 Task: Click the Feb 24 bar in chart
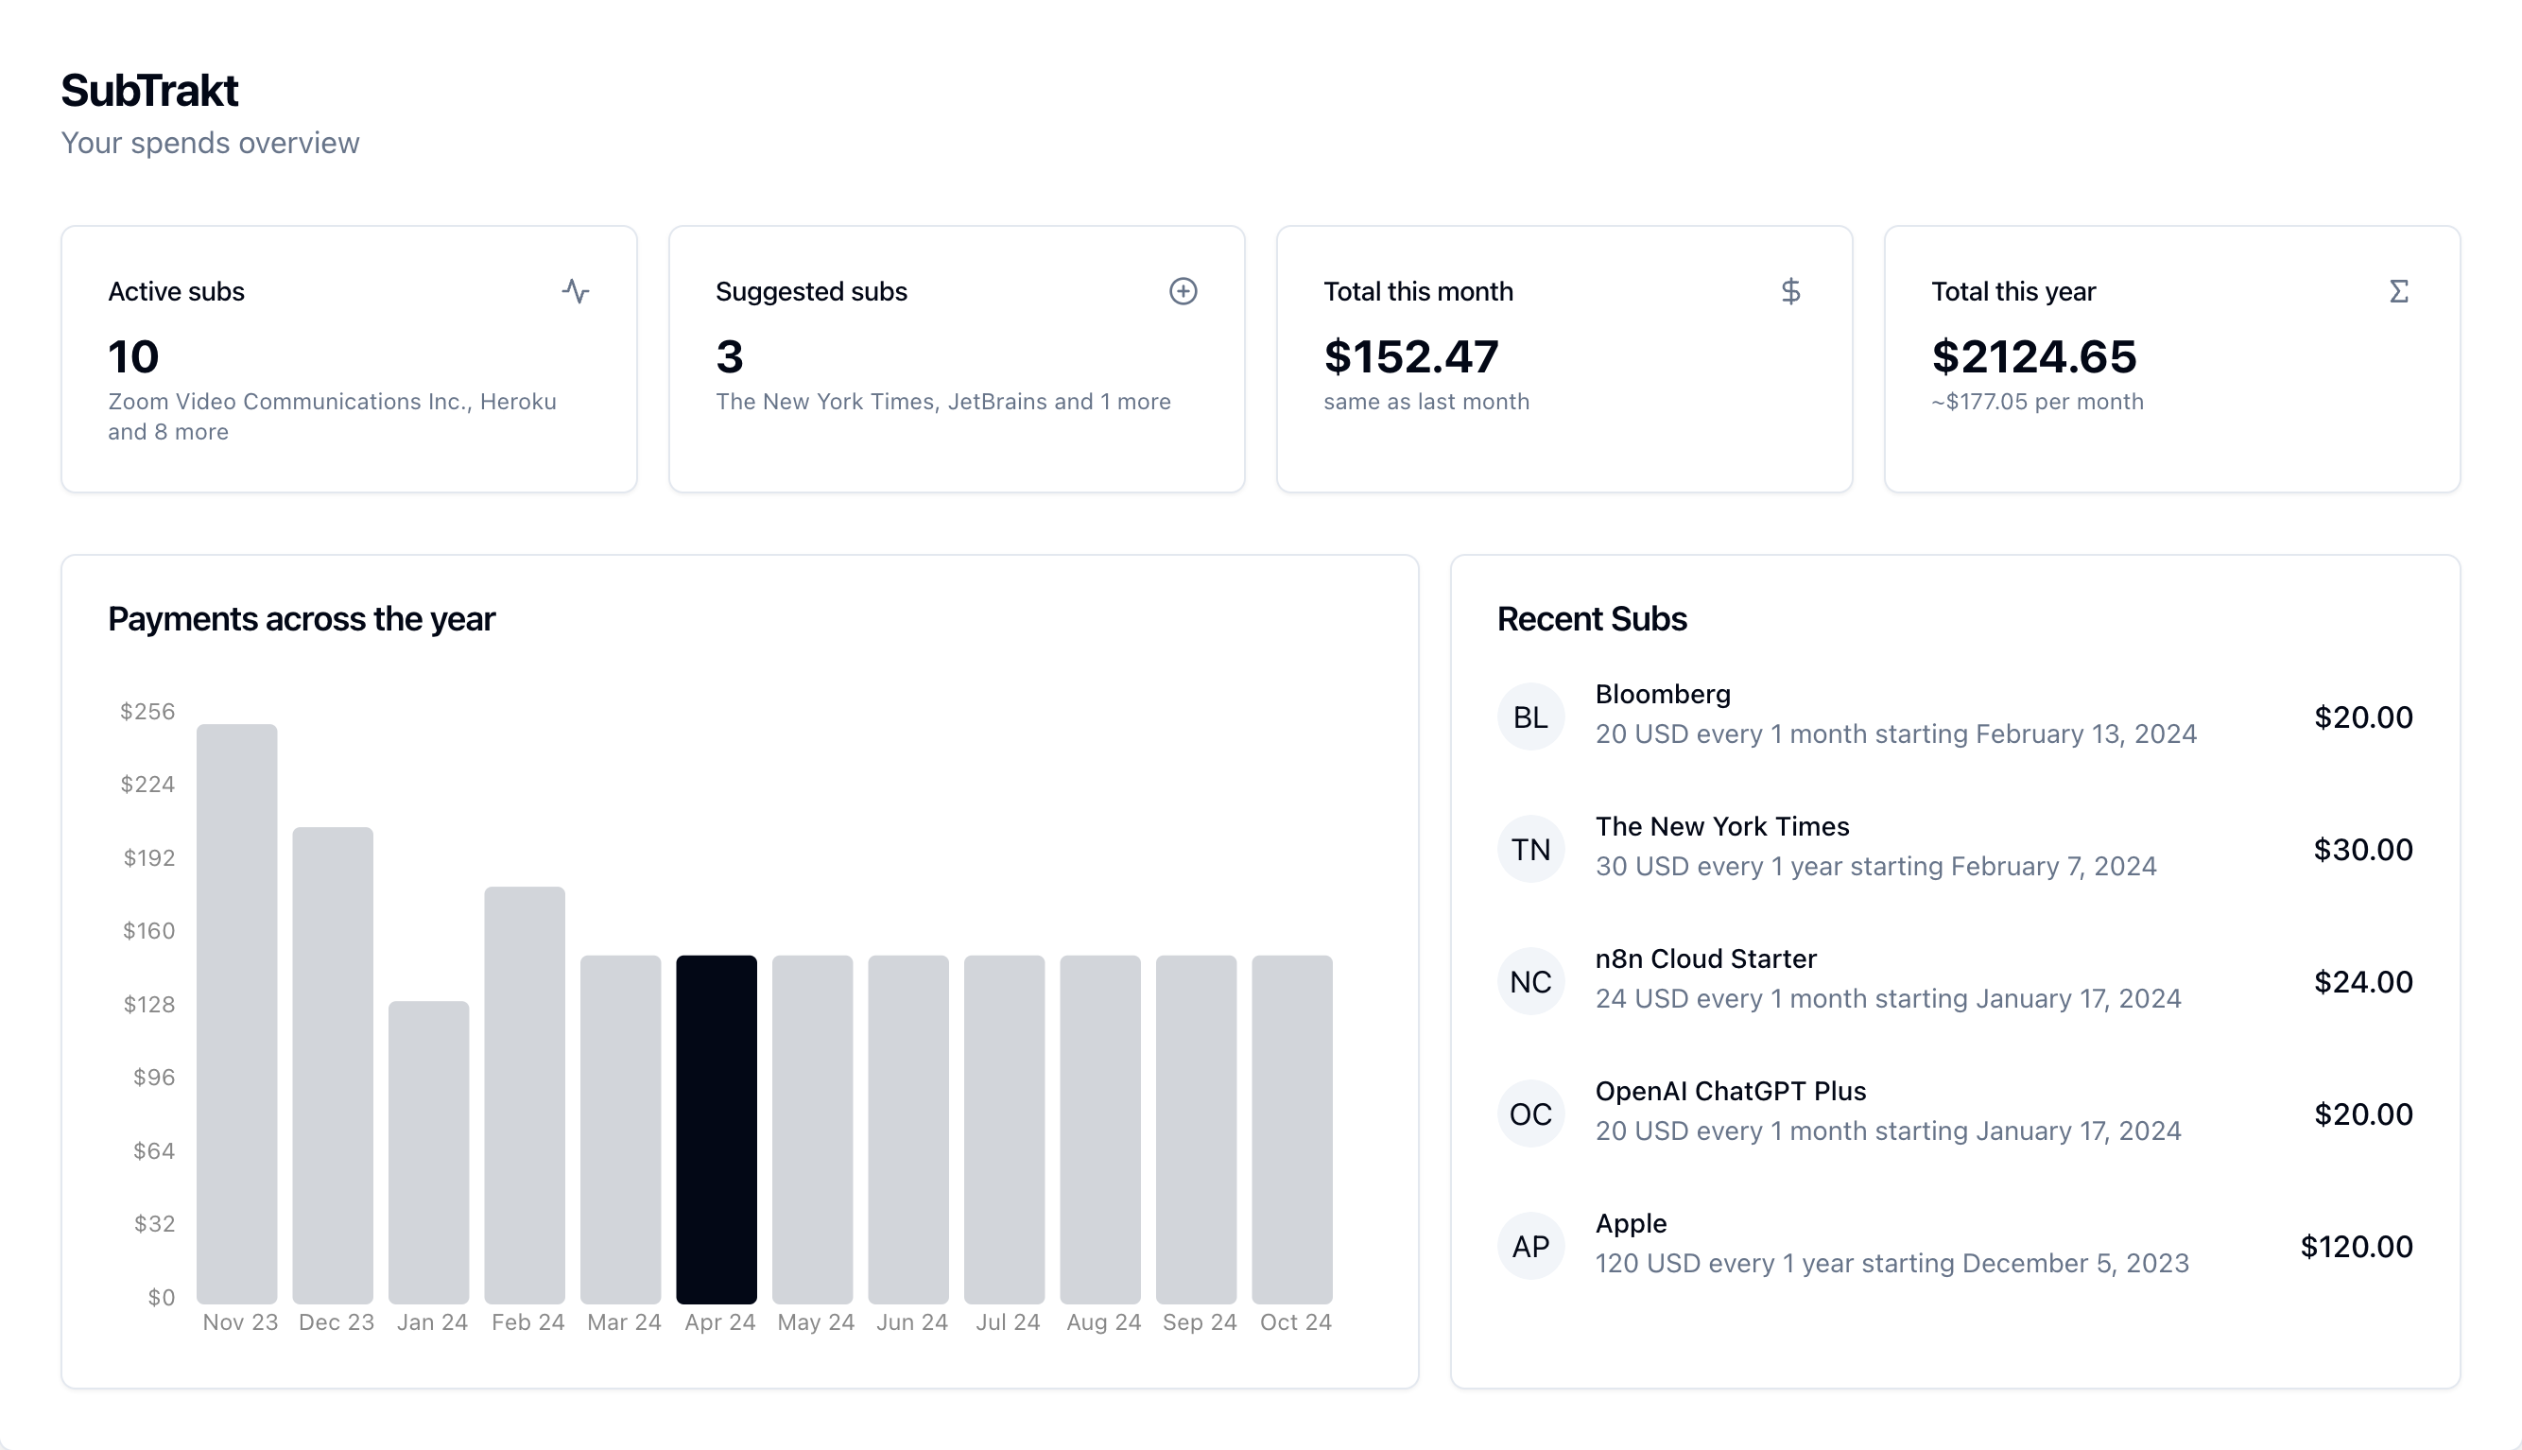pyautogui.click(x=525, y=1095)
